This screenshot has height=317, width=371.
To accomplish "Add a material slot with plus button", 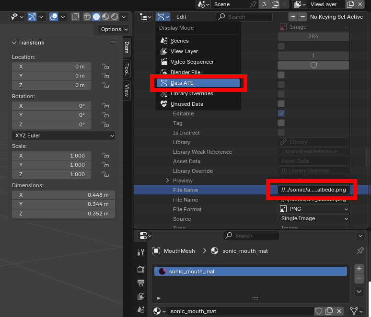I will point(359,269).
